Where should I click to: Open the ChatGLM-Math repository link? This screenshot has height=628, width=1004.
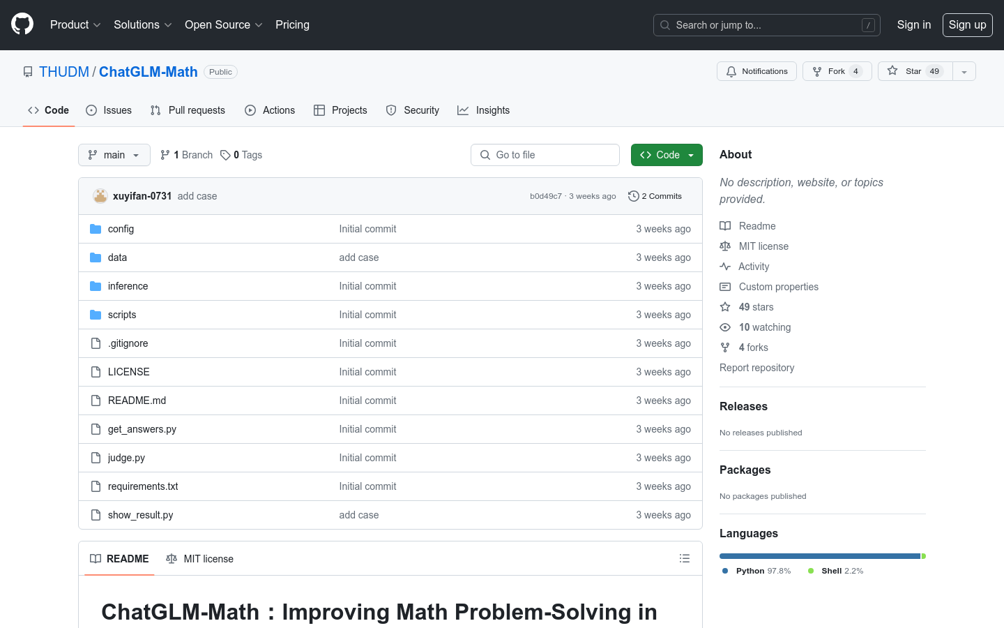point(148,72)
